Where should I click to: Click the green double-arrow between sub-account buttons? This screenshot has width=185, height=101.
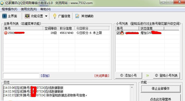click(x=147, y=75)
